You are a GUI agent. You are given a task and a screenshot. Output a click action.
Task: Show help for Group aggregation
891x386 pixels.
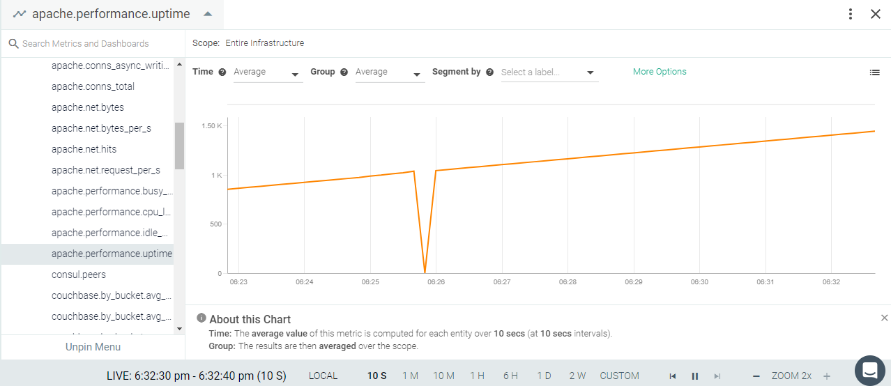pyautogui.click(x=344, y=72)
